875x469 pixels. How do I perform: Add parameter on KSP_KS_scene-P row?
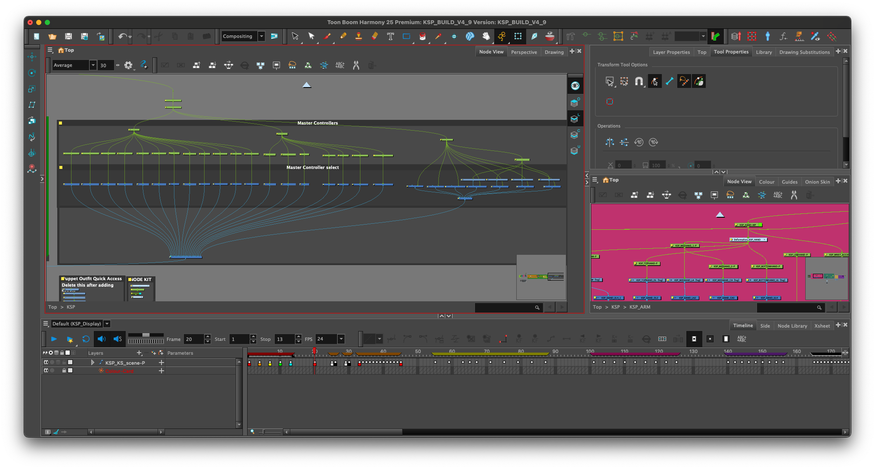pyautogui.click(x=161, y=363)
